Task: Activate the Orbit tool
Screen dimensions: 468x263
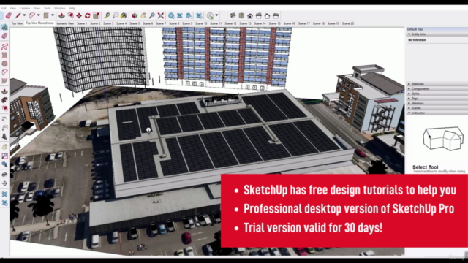Action: coord(135,15)
